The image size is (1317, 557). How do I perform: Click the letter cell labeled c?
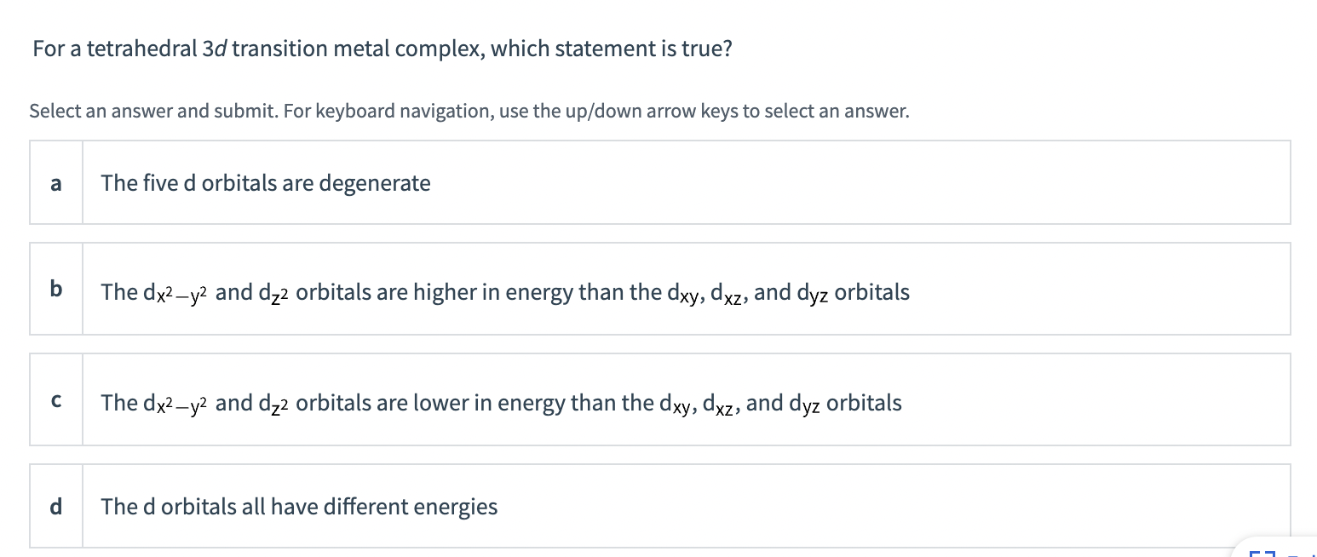coord(55,399)
